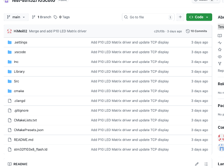Open the README outline list icon
The image size is (224, 168).
[x=206, y=164]
